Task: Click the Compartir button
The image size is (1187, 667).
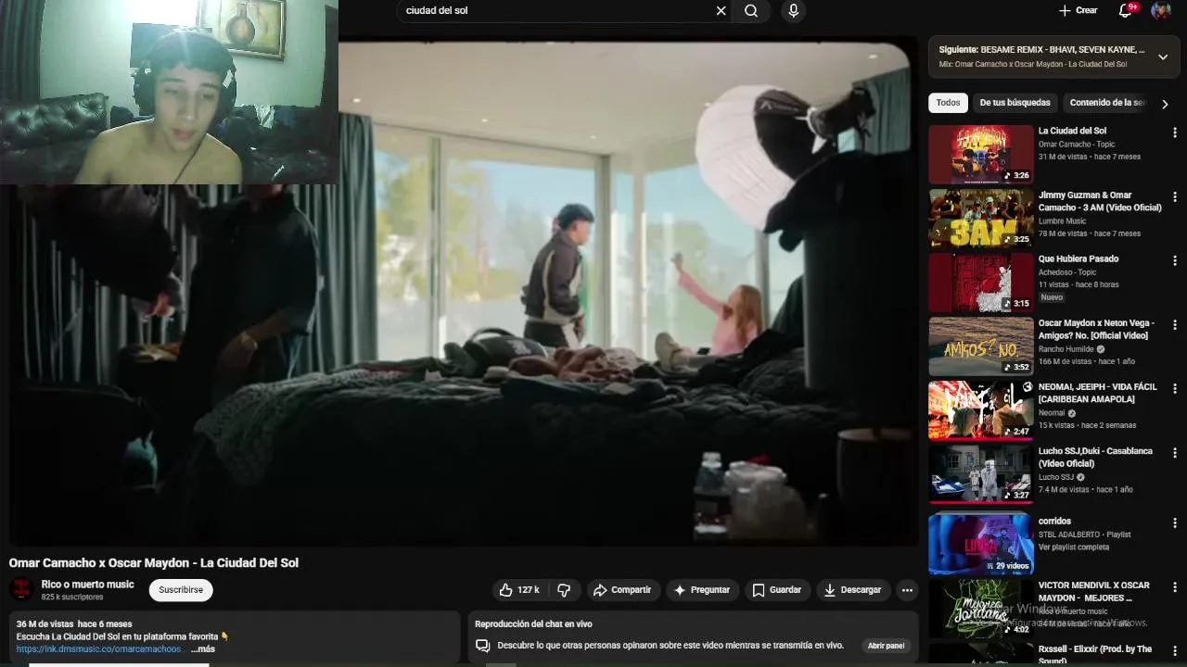Action: 622,590
